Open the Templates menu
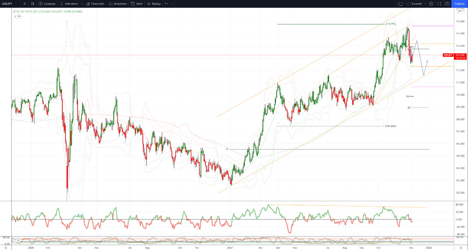The height and width of the screenshot is (250, 468). (x=118, y=4)
